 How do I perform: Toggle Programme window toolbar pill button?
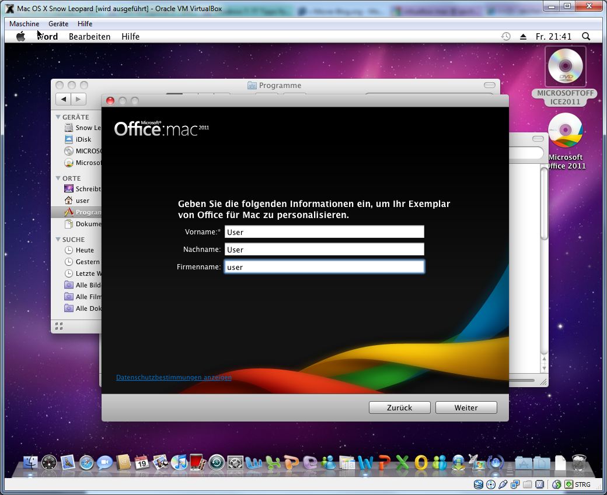pyautogui.click(x=489, y=85)
